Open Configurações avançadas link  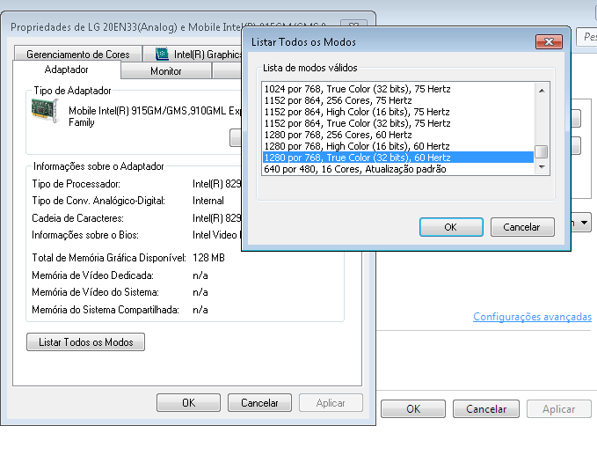click(x=532, y=317)
